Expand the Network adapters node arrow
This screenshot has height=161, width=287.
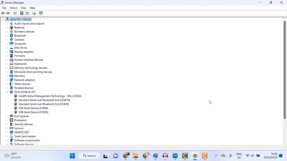point(7,80)
